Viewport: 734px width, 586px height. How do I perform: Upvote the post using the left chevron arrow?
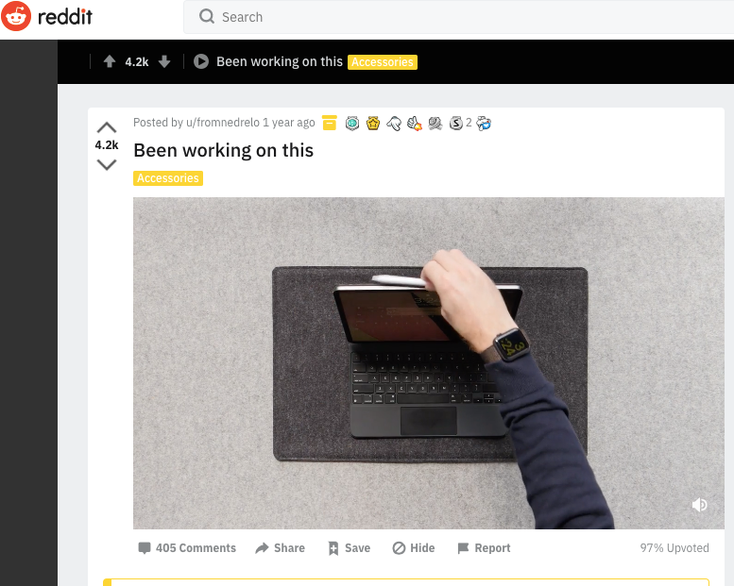[107, 127]
